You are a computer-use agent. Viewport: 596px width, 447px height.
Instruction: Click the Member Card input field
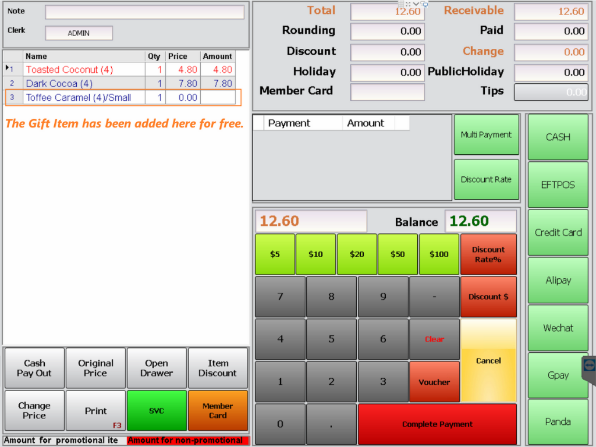[387, 92]
